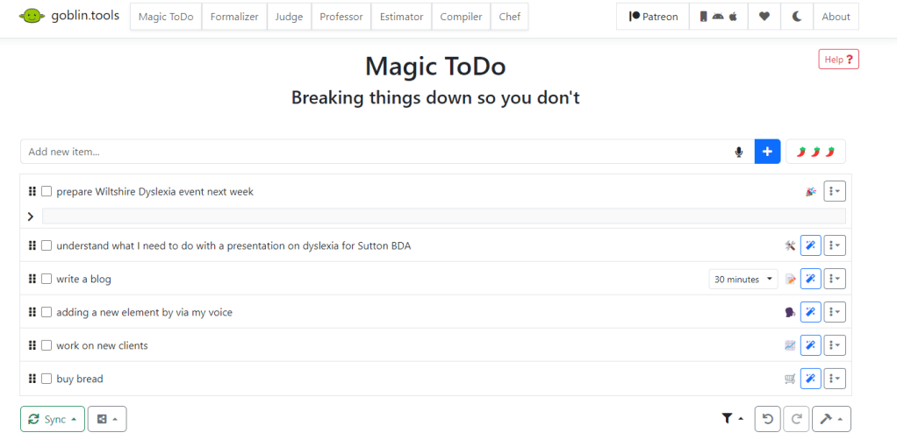This screenshot has height=447, width=897.
Task: Click the magic wand beside 'write a blog'
Action: [811, 279]
